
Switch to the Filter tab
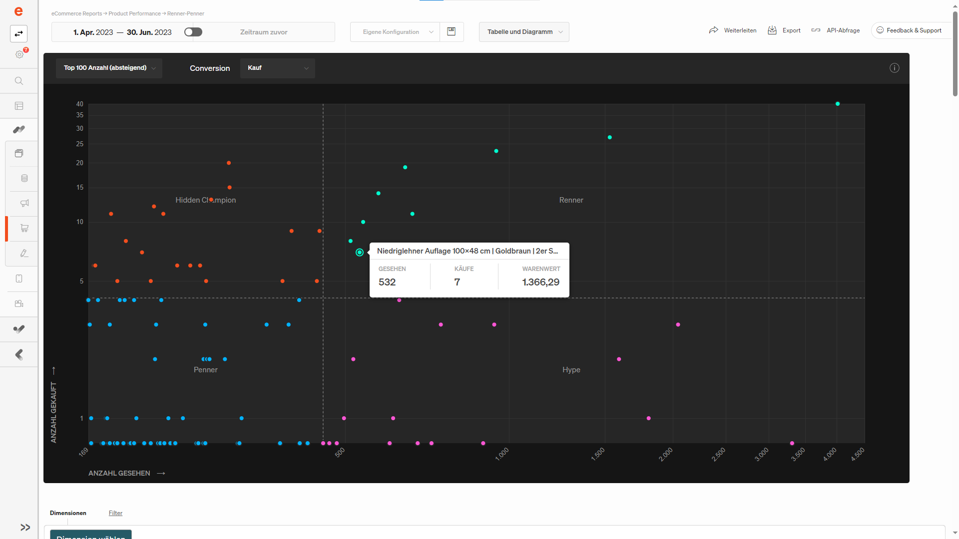point(115,513)
